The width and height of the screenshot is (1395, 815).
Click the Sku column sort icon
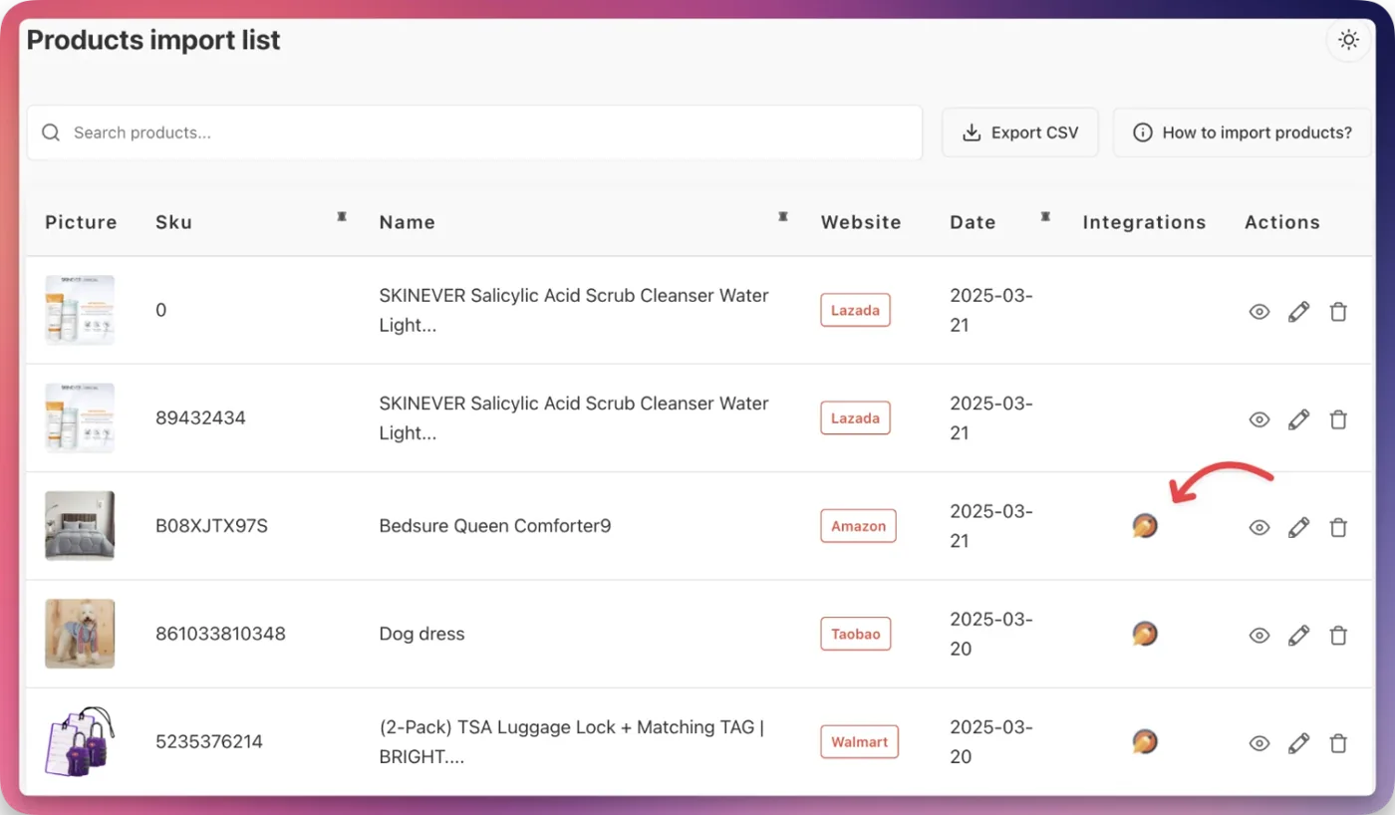(342, 216)
